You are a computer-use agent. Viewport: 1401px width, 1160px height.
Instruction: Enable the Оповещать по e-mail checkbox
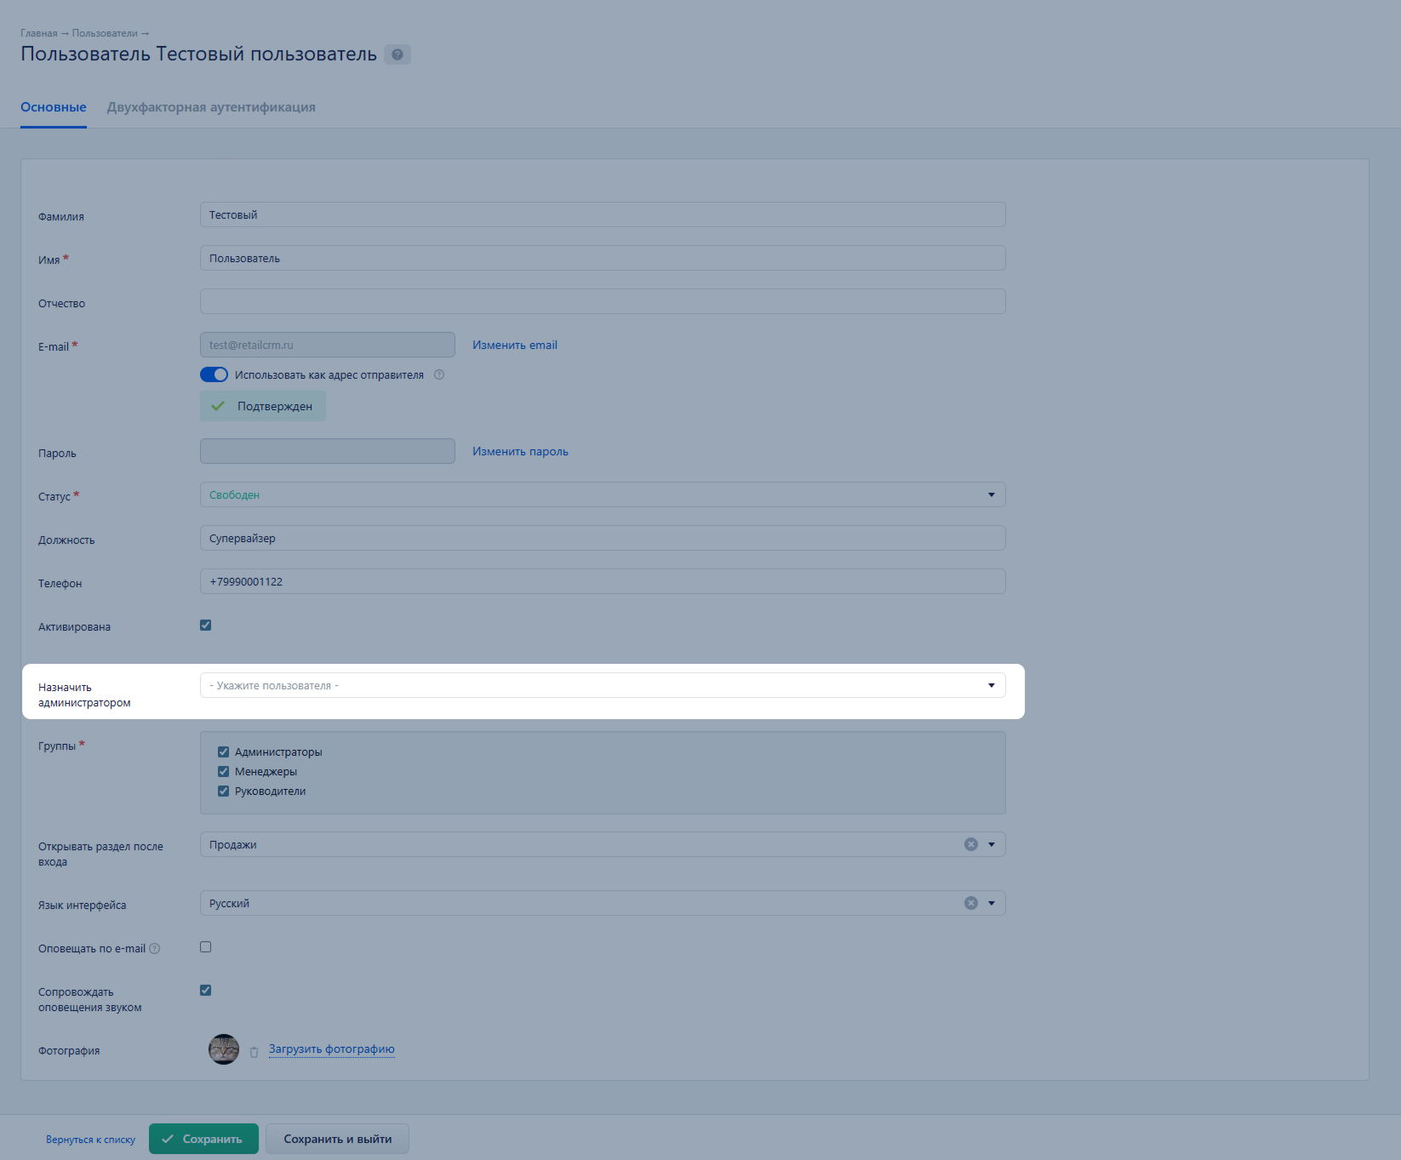tap(206, 947)
